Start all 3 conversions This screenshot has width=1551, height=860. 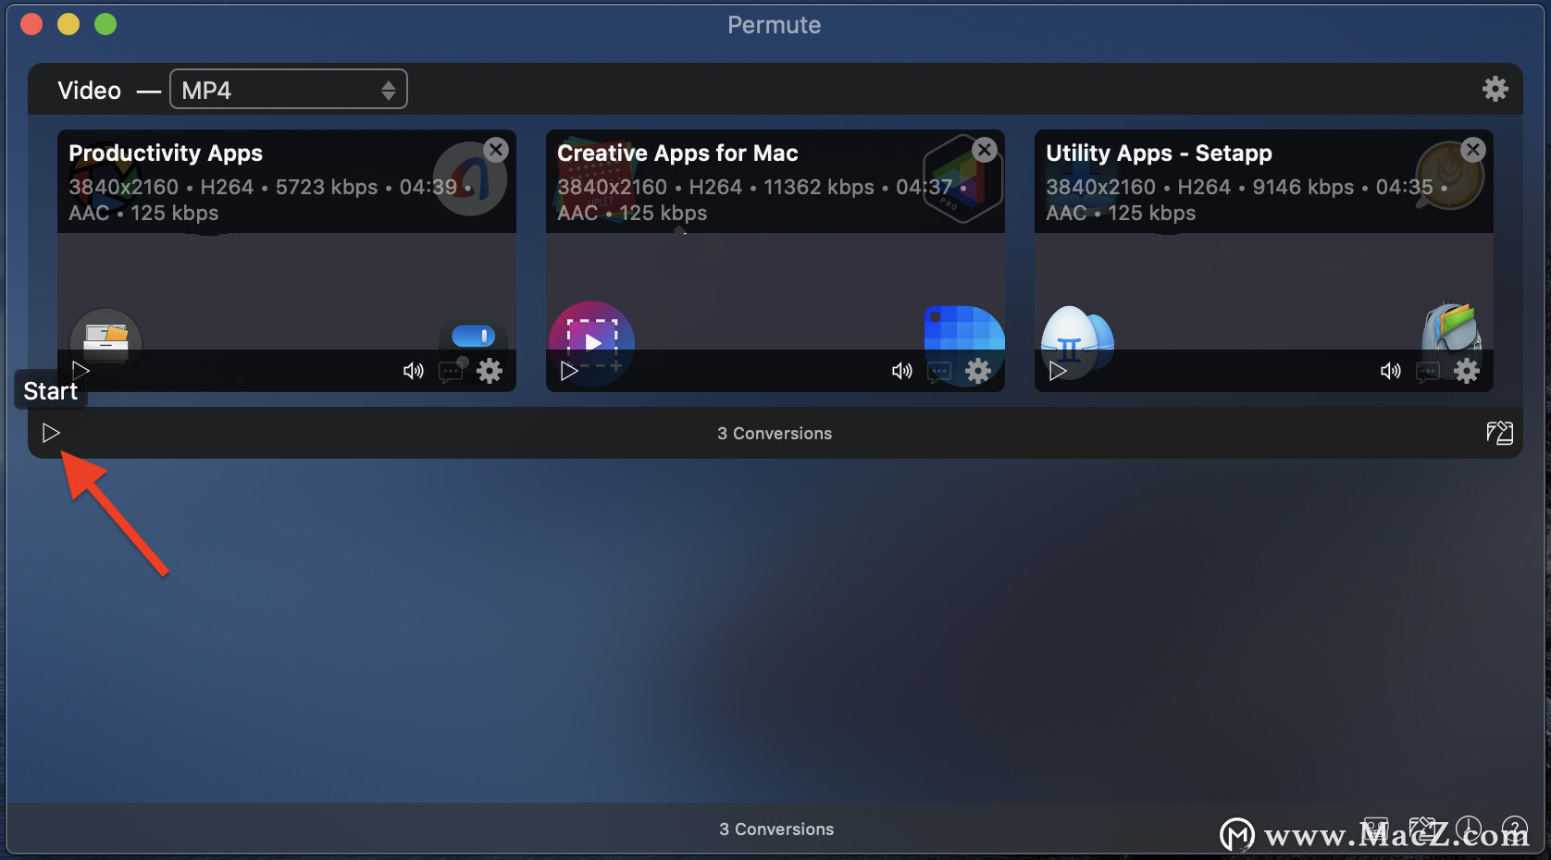point(51,433)
